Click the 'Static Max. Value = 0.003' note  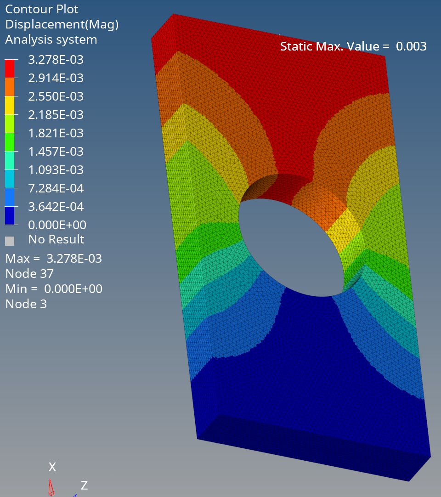(x=354, y=46)
